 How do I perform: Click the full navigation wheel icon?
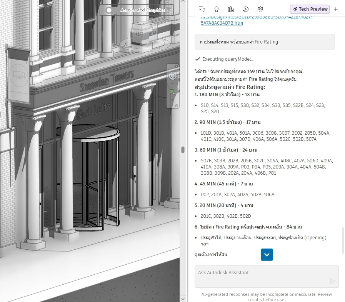[173, 75]
